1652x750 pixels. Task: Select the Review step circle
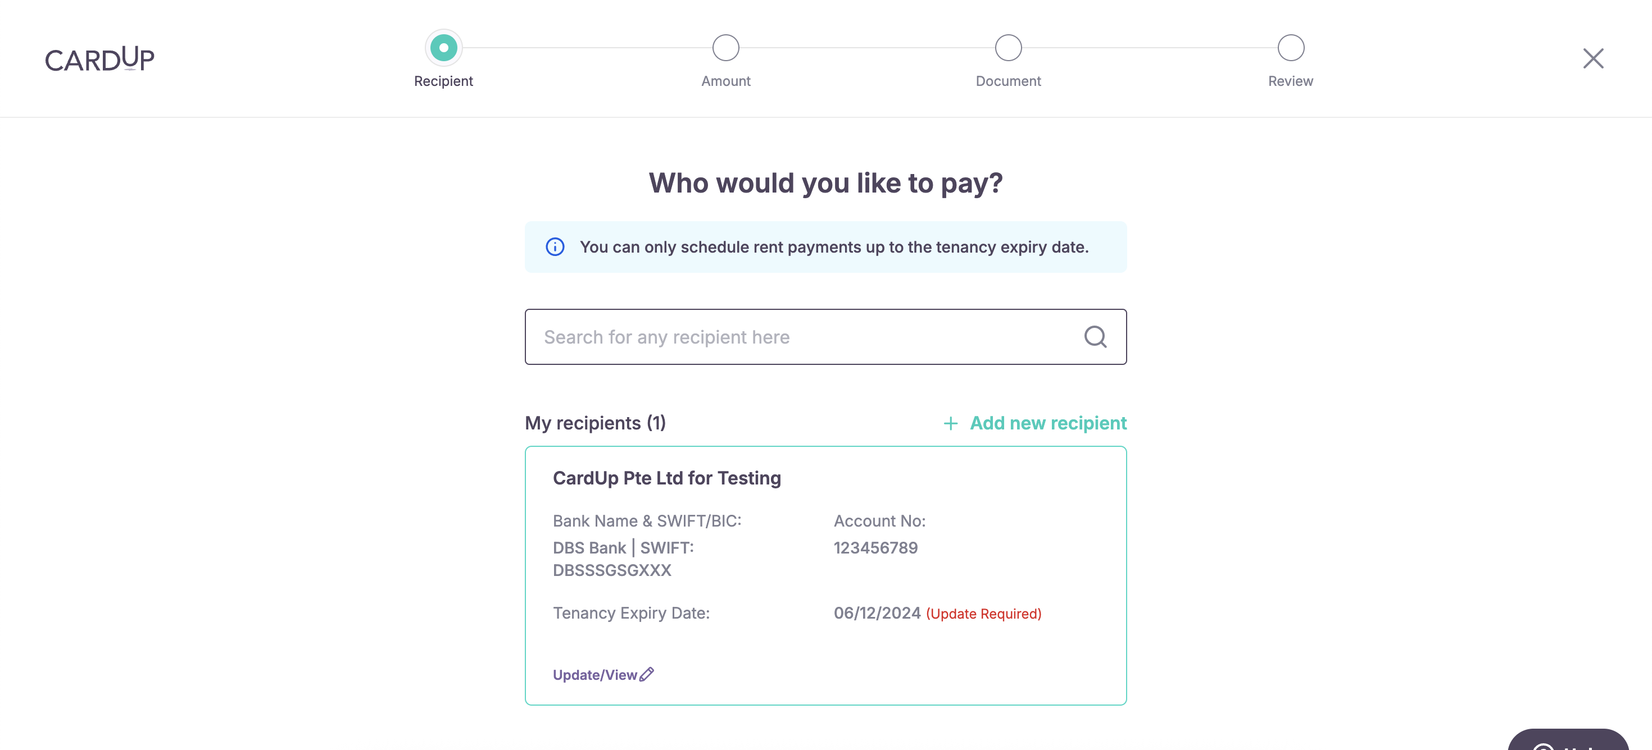pos(1291,48)
